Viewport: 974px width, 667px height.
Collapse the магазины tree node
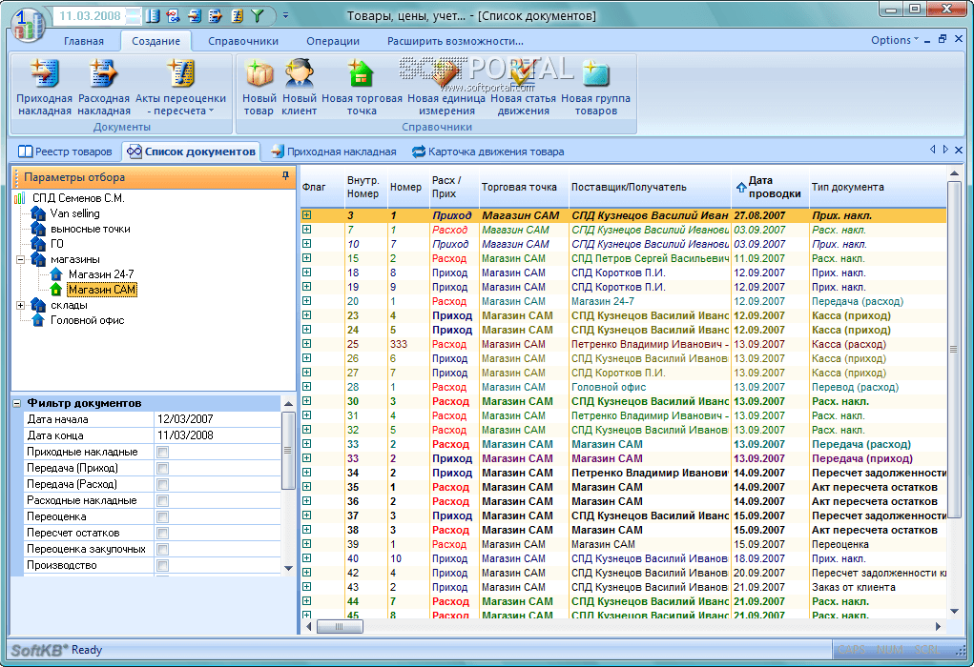(21, 259)
